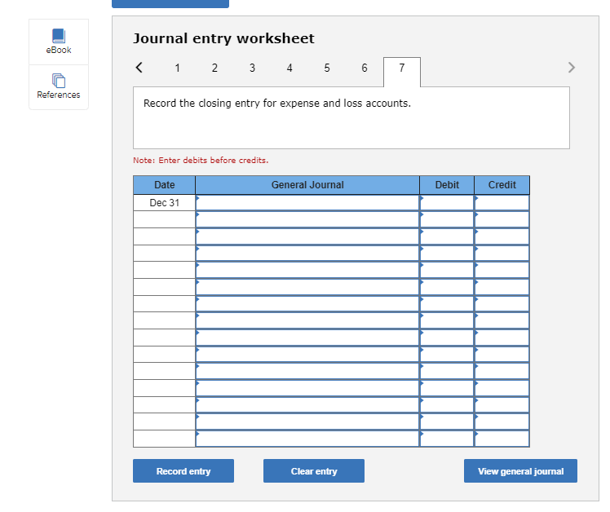610x512 pixels.
Task: Switch to journal entry tab 3
Action: tap(252, 68)
